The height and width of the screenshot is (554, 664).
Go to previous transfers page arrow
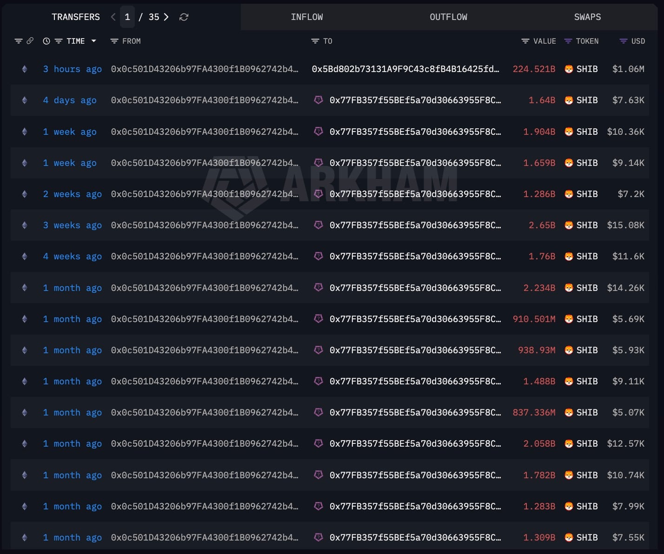(x=113, y=17)
